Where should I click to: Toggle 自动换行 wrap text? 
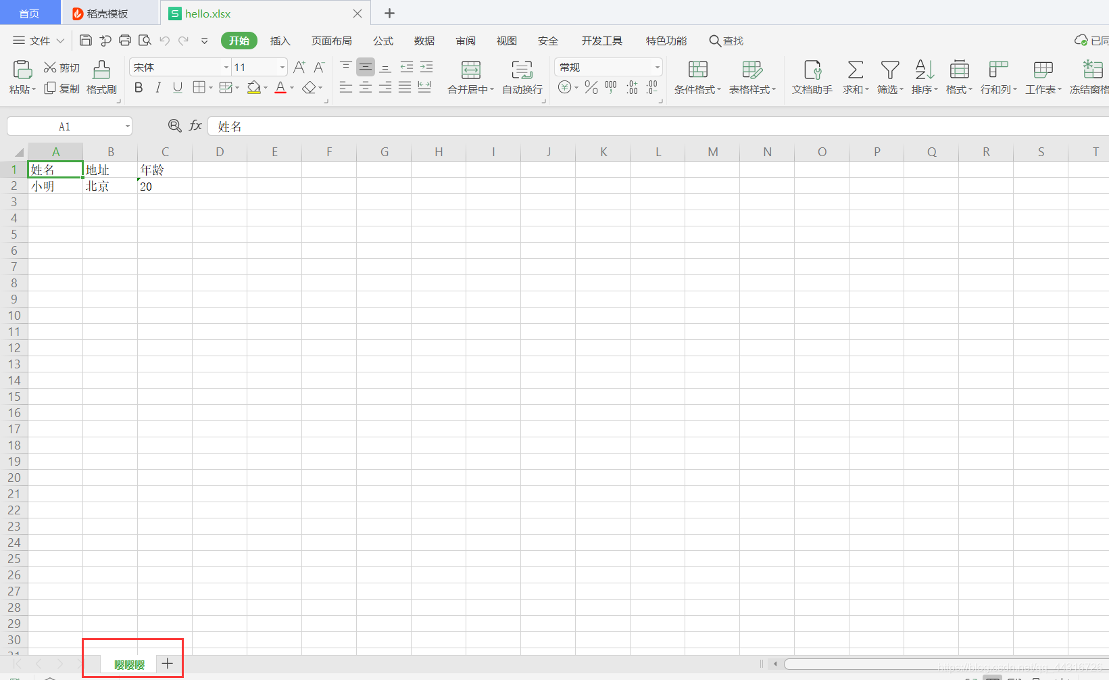coord(522,77)
